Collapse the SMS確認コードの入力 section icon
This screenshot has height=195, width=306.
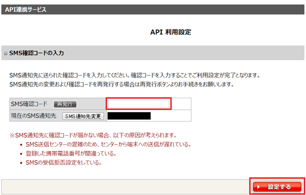5,53
